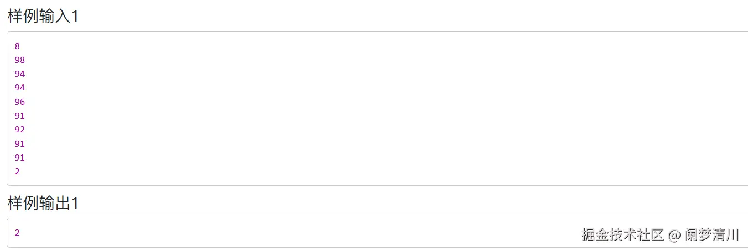Image resolution: width=748 pixels, height=251 pixels.
Task: Click the first 94 in the sample input
Action: [20, 74]
